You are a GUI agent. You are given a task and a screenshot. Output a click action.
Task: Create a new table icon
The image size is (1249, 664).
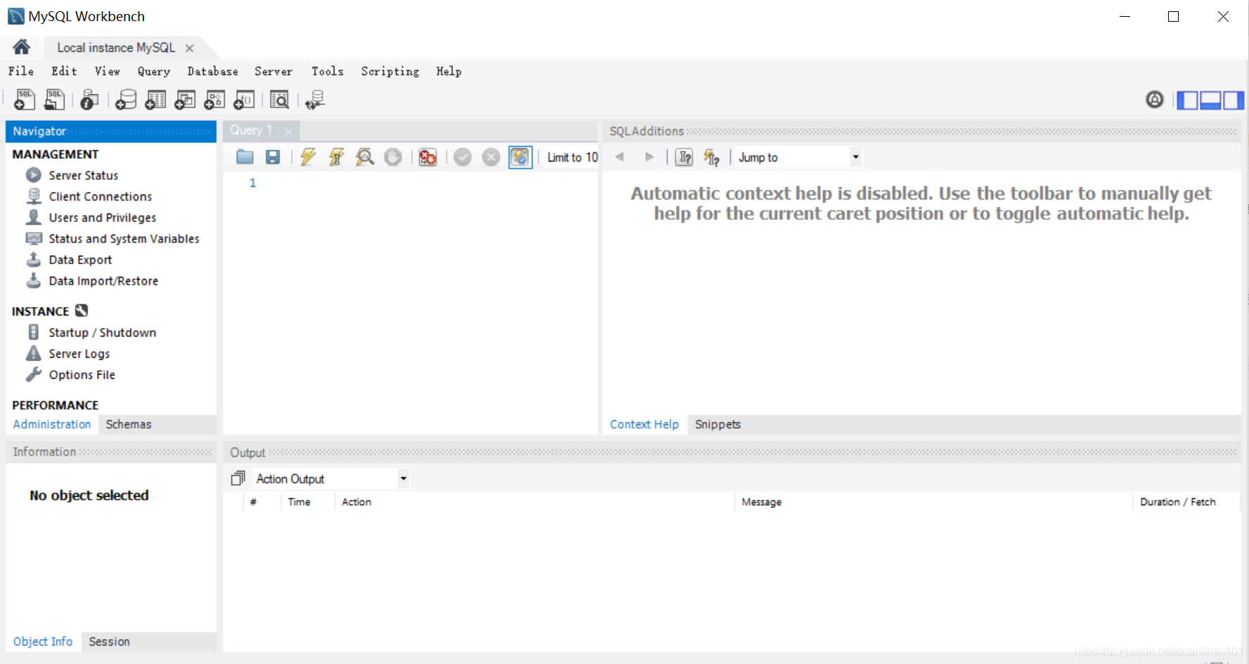coord(155,100)
